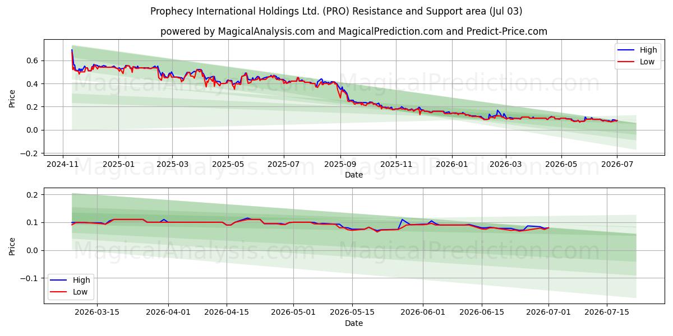The width and height of the screenshot is (673, 336).
Task: Click the bottom chart 'Price' axis label
Action: [12, 246]
